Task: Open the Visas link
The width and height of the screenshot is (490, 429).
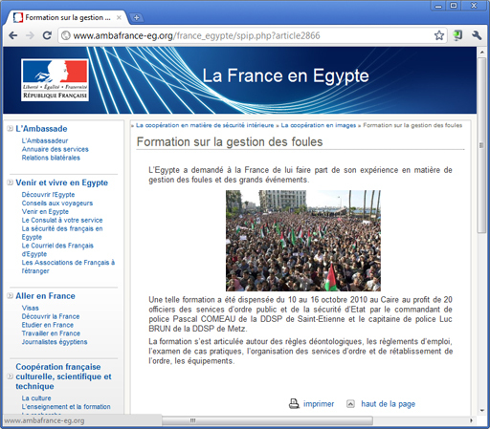Action: point(31,308)
